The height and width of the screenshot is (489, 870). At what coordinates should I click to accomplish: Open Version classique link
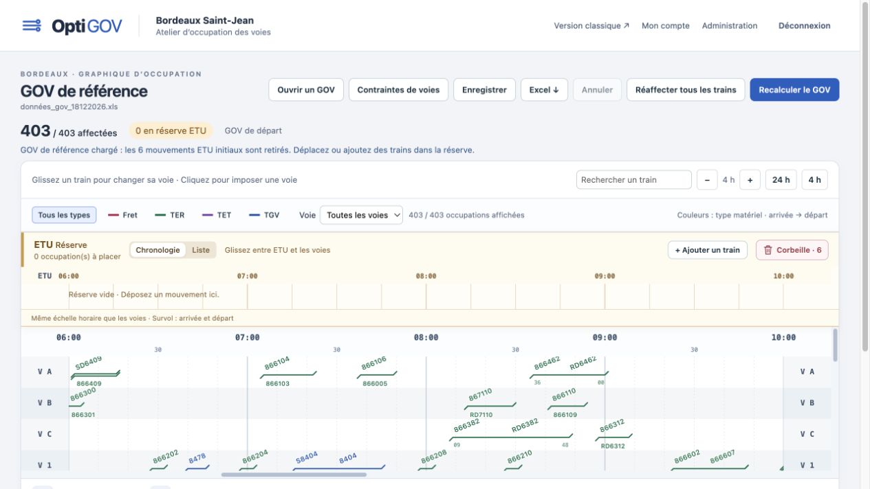point(591,26)
